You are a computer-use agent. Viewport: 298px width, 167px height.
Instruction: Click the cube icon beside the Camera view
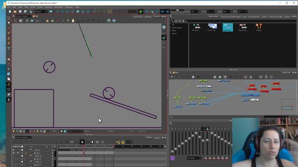pyautogui.click(x=163, y=38)
